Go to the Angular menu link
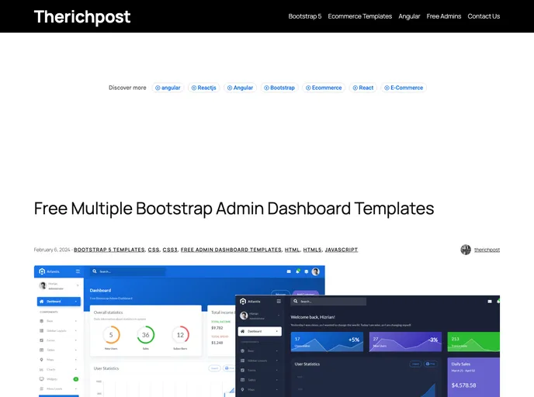 (x=409, y=16)
